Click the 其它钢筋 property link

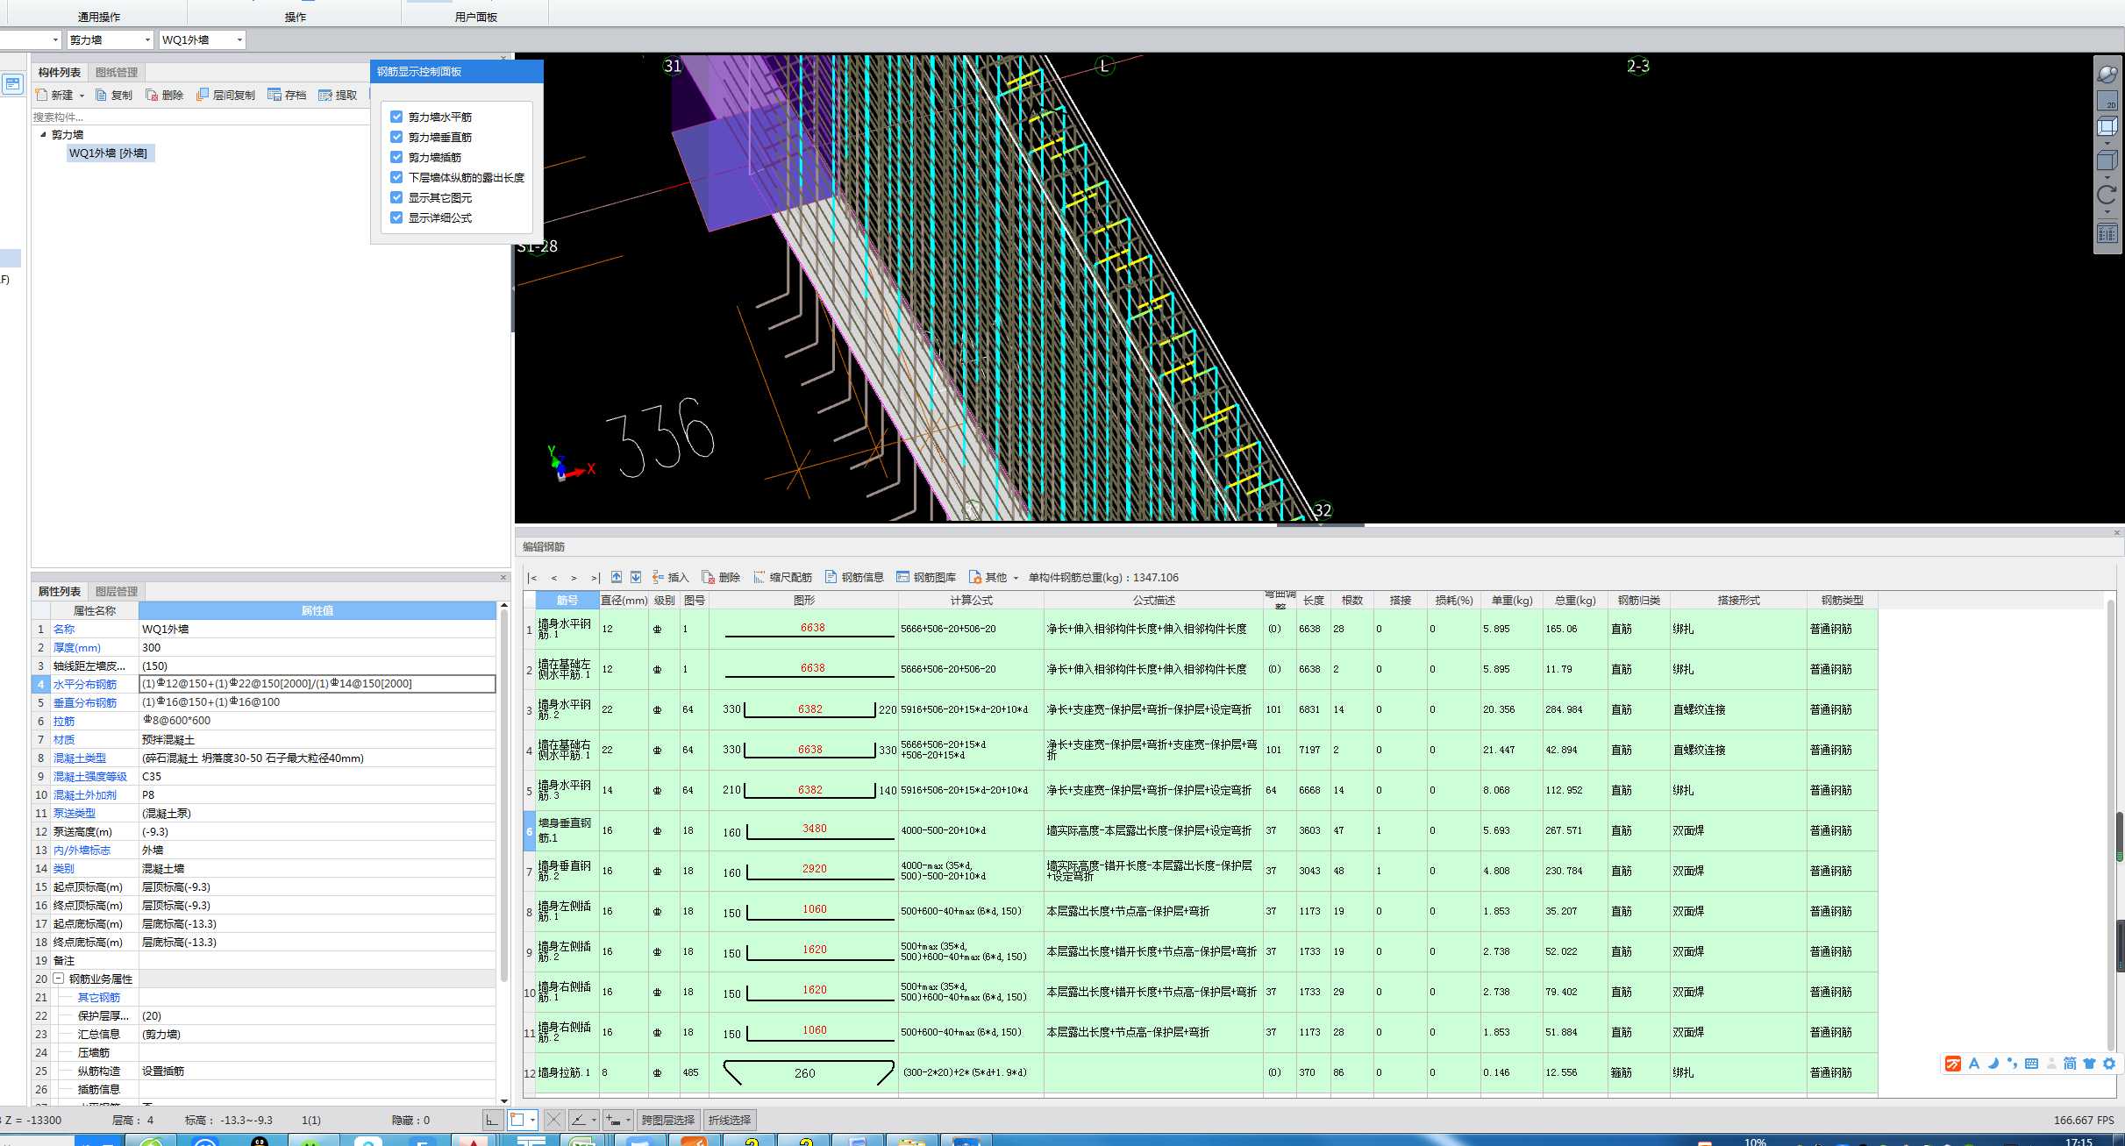[x=99, y=997]
